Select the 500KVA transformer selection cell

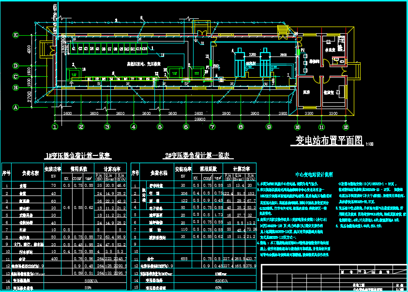point(91,280)
